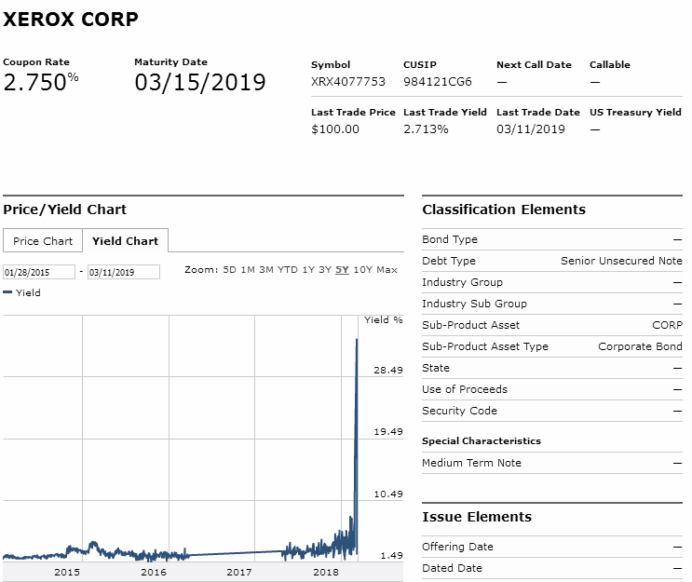The height and width of the screenshot is (582, 692).
Task: Switch to the Price Chart tab
Action: pos(43,241)
